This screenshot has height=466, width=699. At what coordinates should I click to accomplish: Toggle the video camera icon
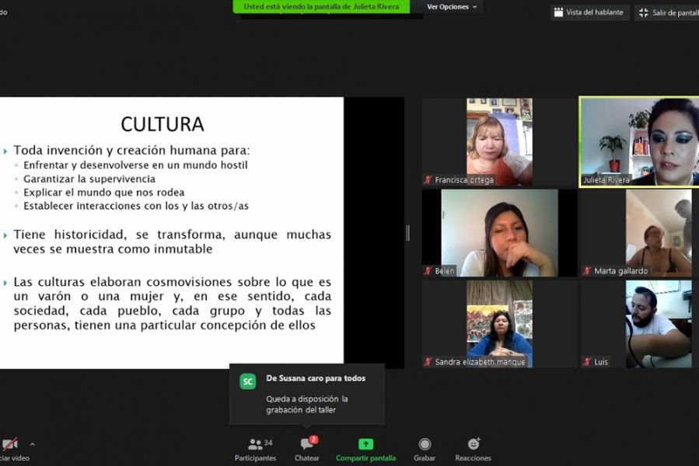(x=10, y=444)
